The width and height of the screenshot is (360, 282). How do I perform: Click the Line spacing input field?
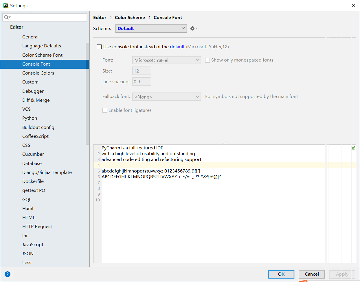click(142, 81)
